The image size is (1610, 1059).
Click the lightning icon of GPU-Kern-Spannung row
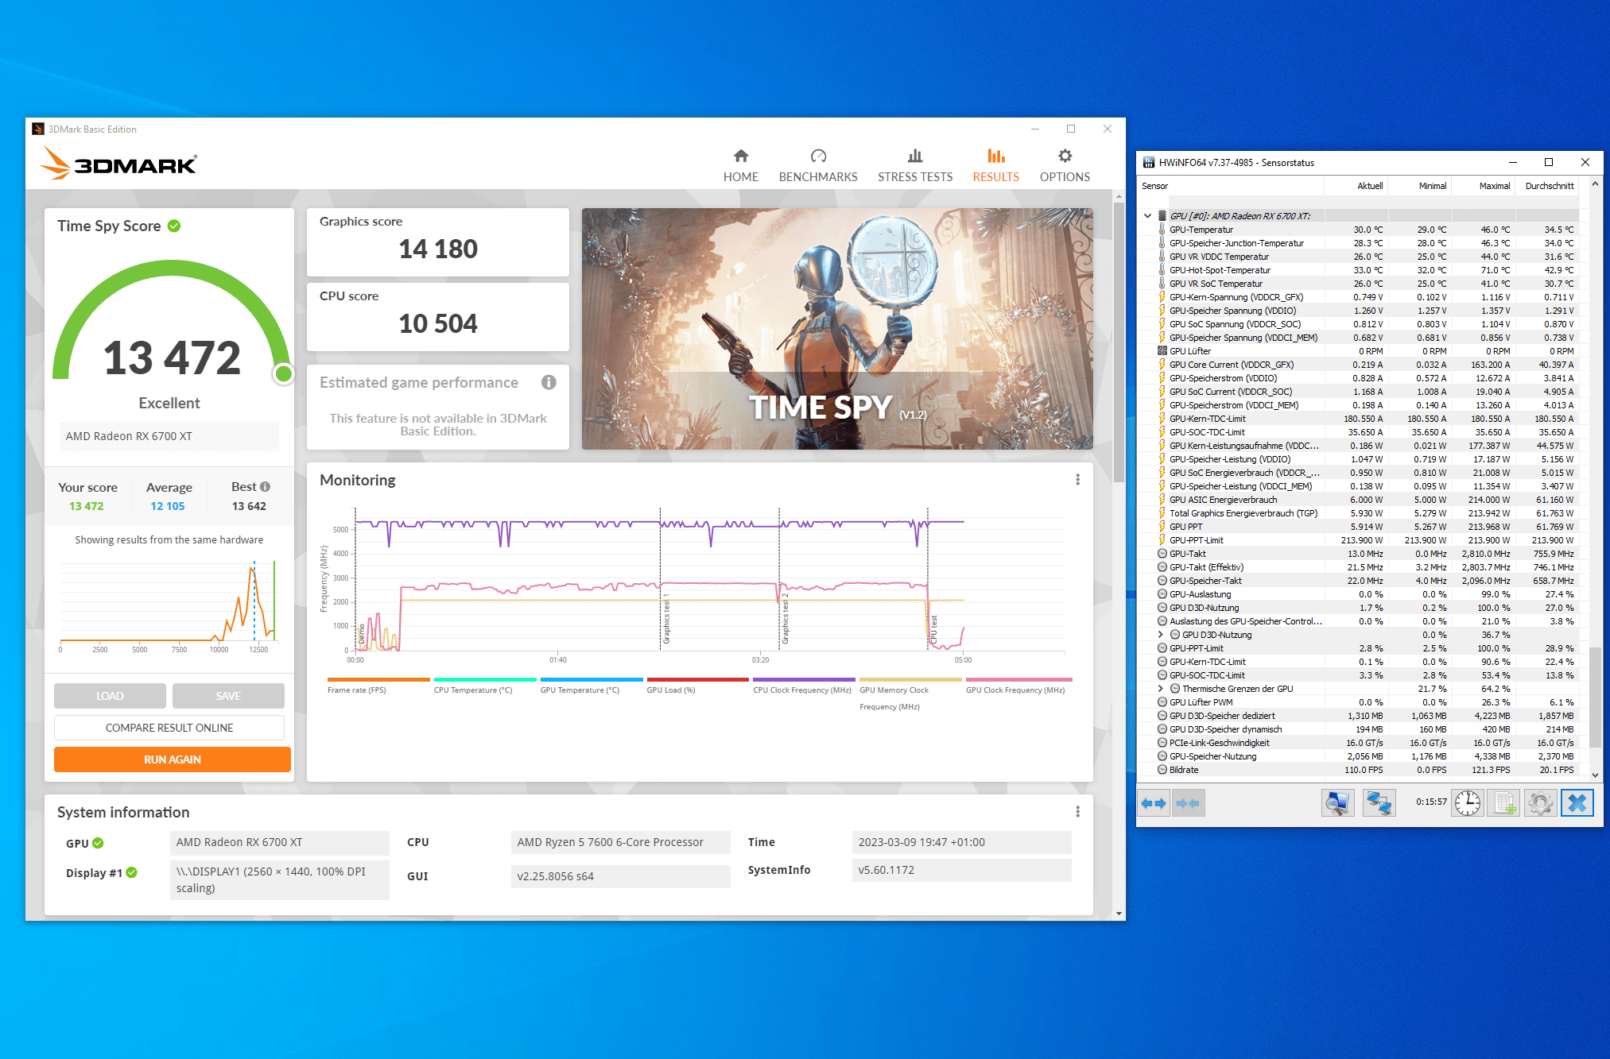1162,297
